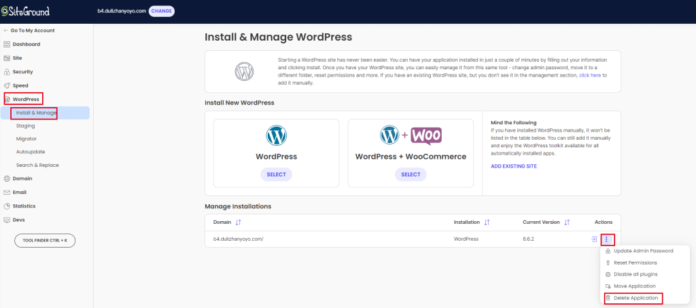Viewport: 696px width, 308px height.
Task: Expand the Statistics section label
Action: 24,206
